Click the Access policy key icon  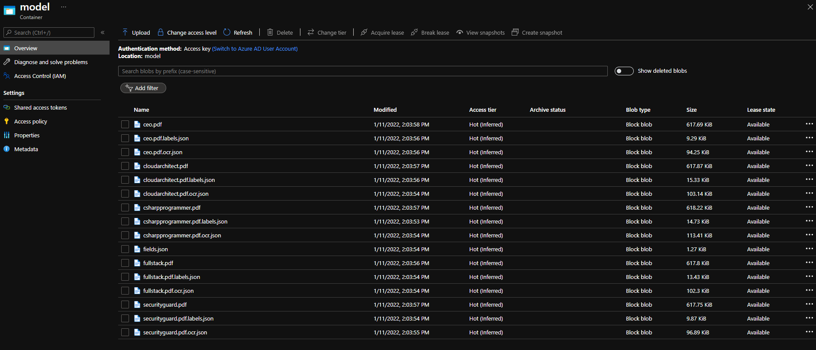click(x=6, y=121)
